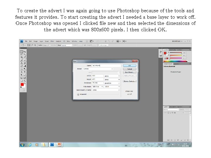This screenshot has width=211, height=158.
Task: Open the Filter menu
Action: coord(52,41)
